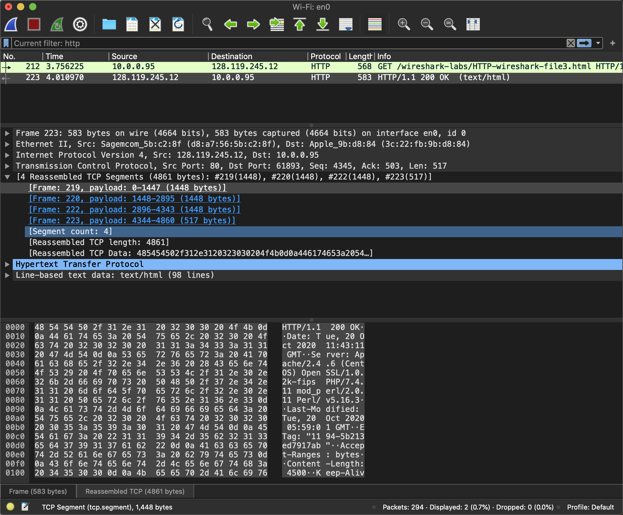Open the display filter history dropdown
This screenshot has width=623, height=515.
(x=598, y=43)
